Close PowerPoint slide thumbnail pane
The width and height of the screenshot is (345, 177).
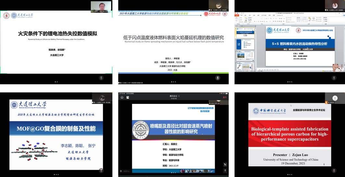click(x=255, y=26)
